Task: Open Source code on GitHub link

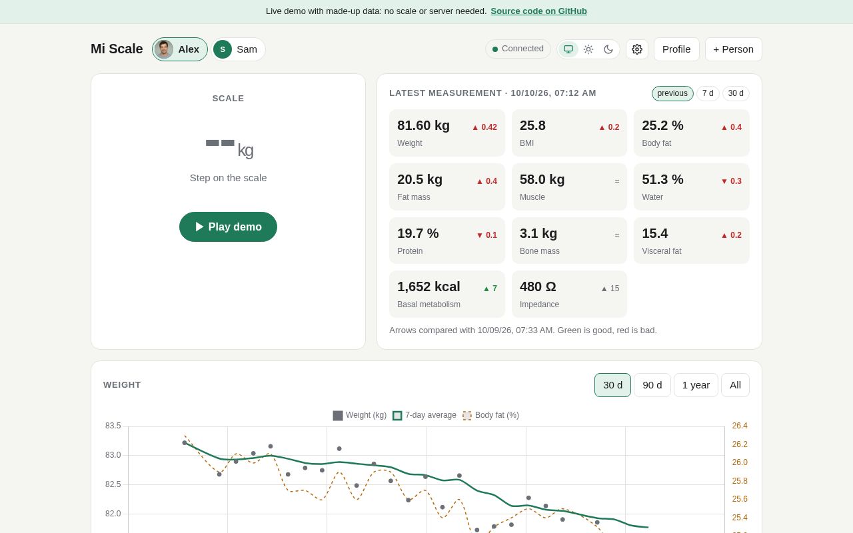Action: pos(538,11)
